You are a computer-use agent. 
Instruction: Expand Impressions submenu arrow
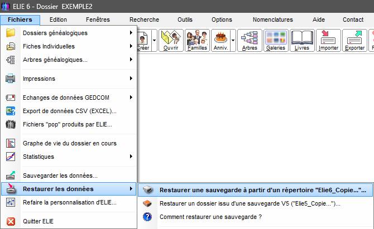tap(131, 79)
